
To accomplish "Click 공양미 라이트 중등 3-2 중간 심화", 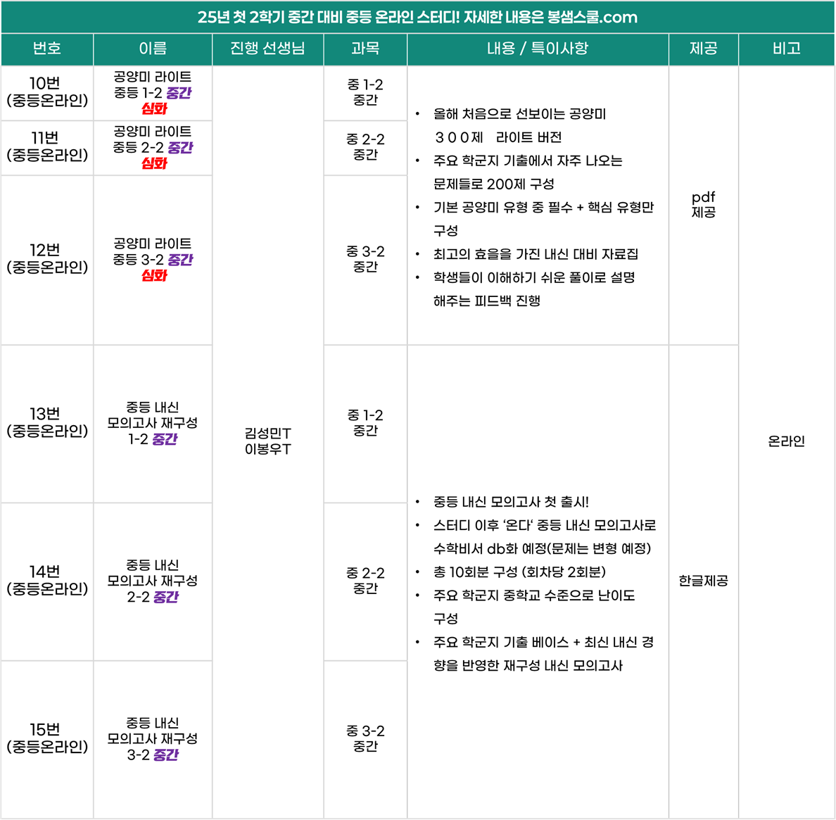I will pos(153,260).
